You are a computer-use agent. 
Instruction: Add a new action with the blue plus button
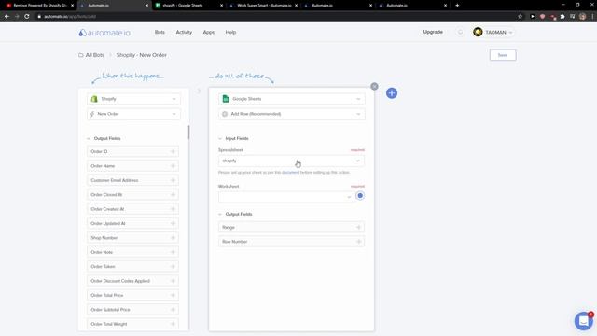392,93
